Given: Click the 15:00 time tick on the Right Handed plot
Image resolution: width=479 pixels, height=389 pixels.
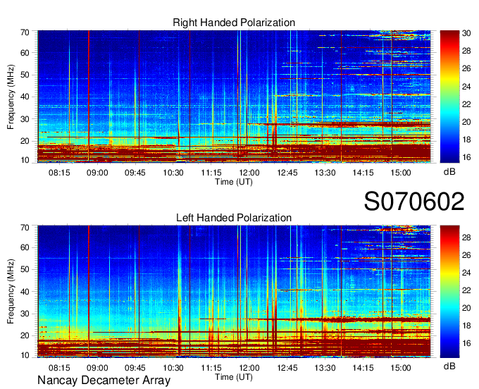Looking at the screenshot, I should click(401, 173).
